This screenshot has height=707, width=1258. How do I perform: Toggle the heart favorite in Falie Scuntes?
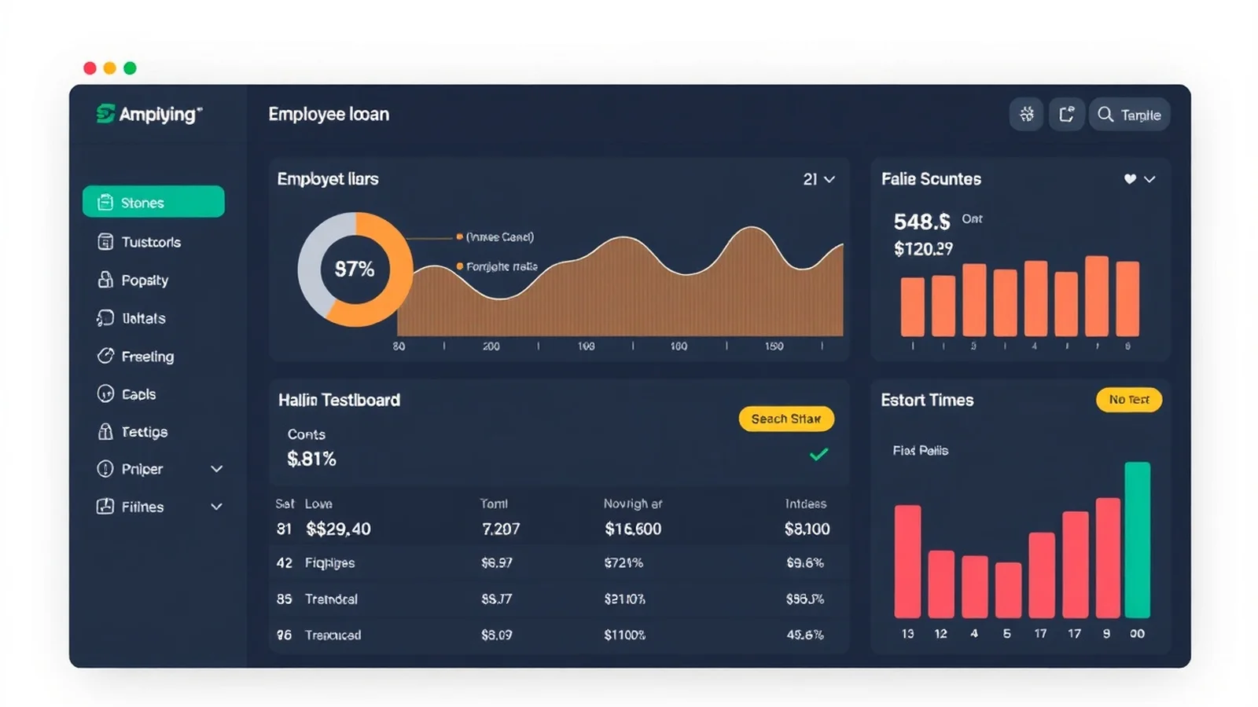1130,179
